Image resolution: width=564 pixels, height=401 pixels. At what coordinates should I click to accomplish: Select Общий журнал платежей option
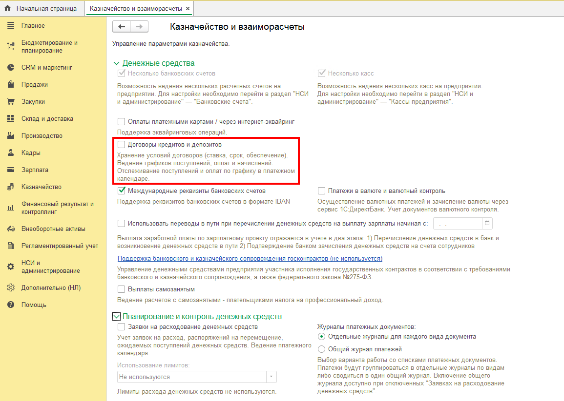point(322,349)
